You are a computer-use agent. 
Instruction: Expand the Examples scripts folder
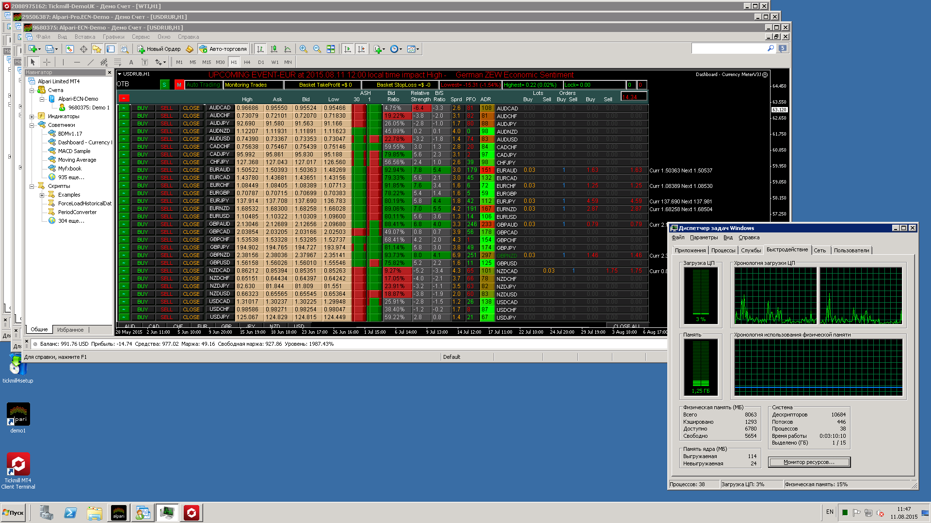coord(42,195)
